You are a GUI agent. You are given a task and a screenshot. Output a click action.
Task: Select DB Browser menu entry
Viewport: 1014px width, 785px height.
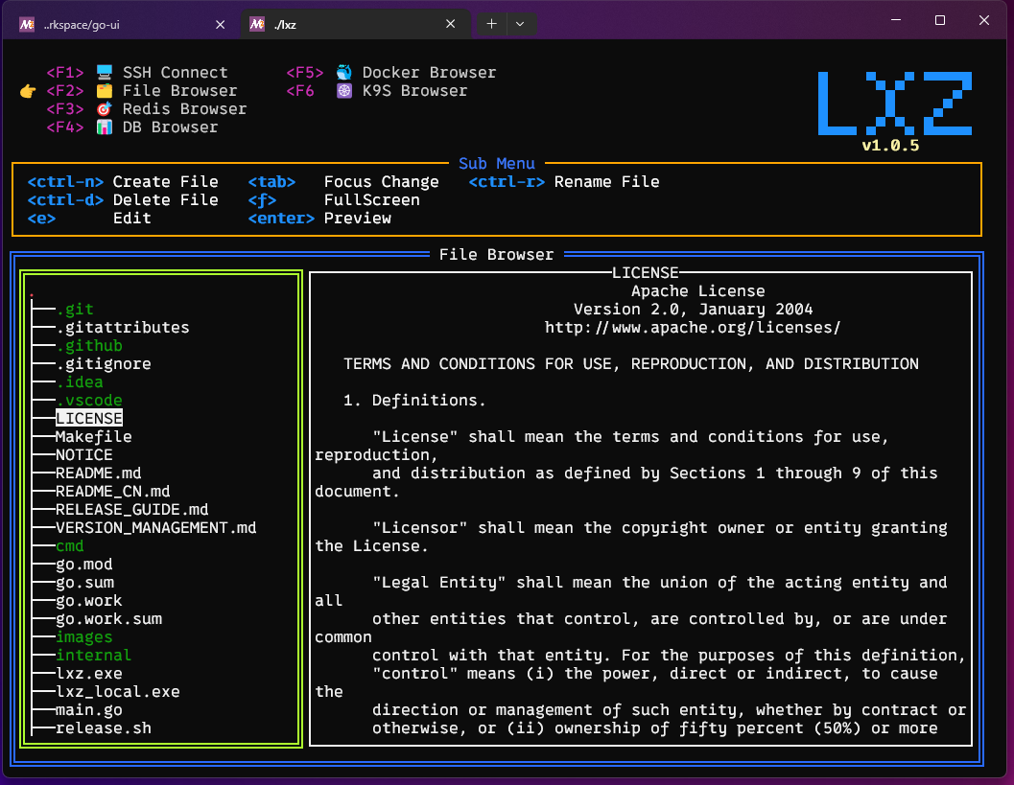pos(170,127)
